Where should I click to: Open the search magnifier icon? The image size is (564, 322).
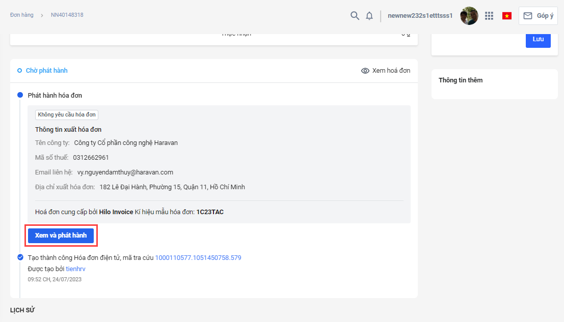tap(355, 16)
